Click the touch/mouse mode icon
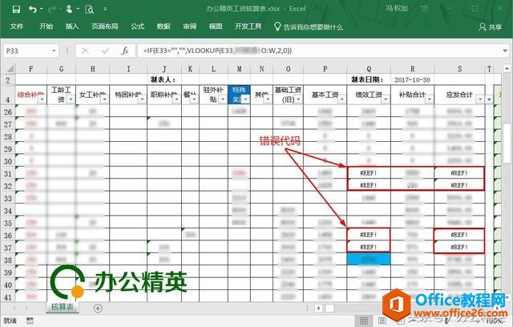 coord(69,9)
